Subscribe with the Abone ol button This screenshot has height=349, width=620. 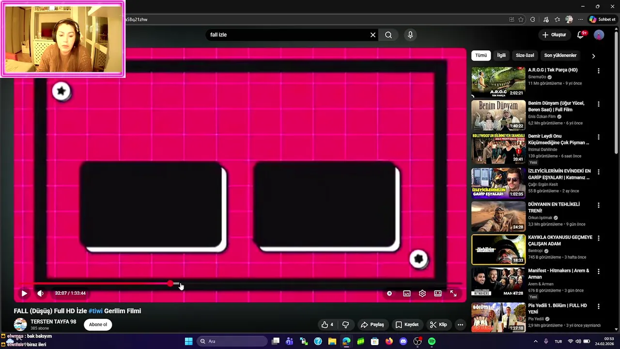[98, 325]
